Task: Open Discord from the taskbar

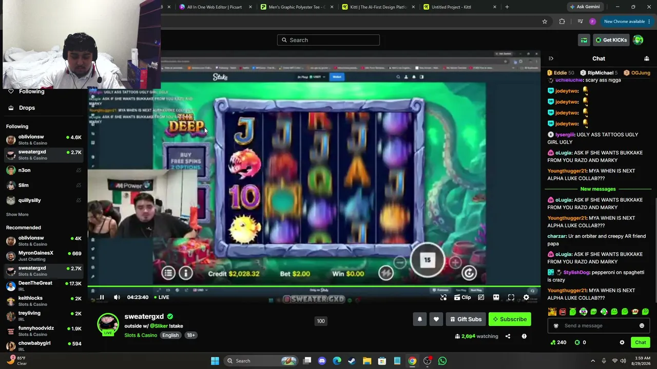Action: pyautogui.click(x=322, y=361)
